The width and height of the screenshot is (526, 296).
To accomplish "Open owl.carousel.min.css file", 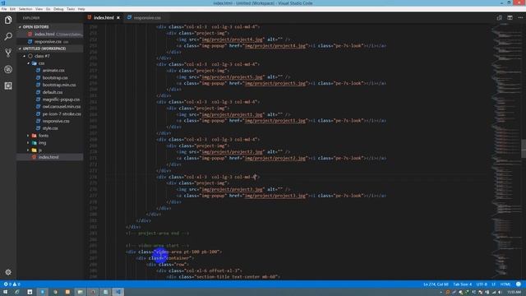I will pos(62,106).
